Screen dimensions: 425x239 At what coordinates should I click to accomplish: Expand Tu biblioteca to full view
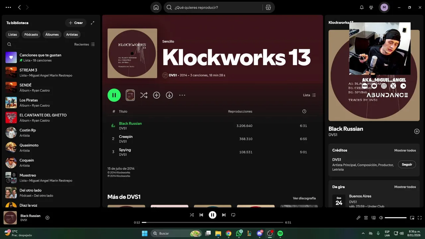click(x=93, y=23)
